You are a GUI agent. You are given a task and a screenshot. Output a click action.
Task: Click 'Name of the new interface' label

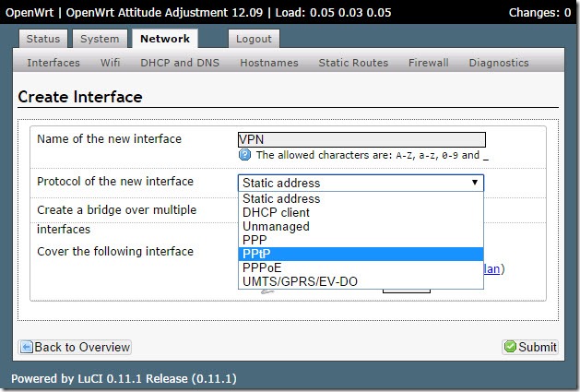109,138
